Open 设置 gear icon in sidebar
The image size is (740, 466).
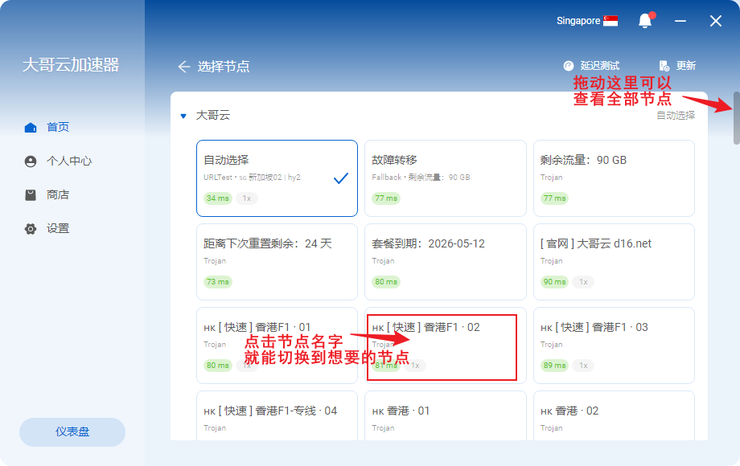(x=31, y=229)
